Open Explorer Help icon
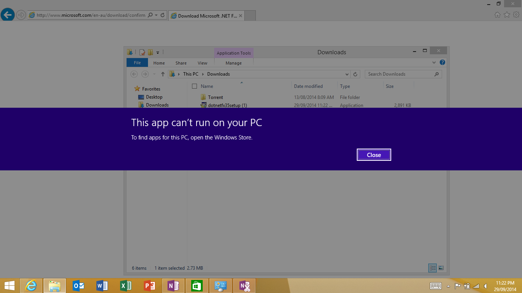This screenshot has width=522, height=293. click(x=442, y=63)
